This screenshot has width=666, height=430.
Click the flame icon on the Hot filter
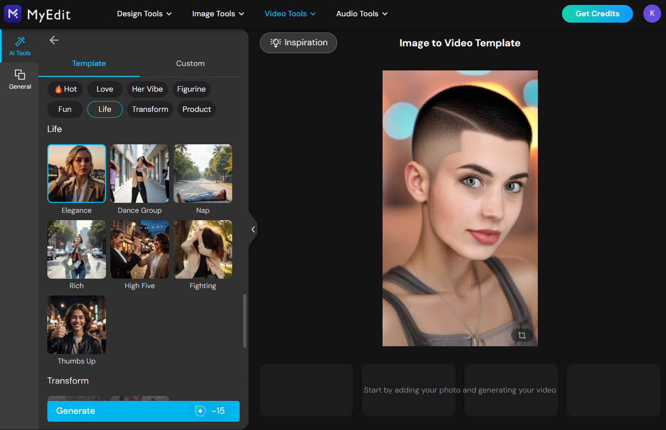(x=57, y=89)
